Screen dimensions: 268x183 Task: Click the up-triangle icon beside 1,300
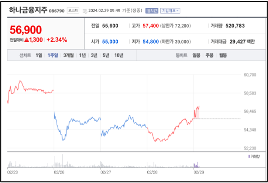click(x=27, y=40)
